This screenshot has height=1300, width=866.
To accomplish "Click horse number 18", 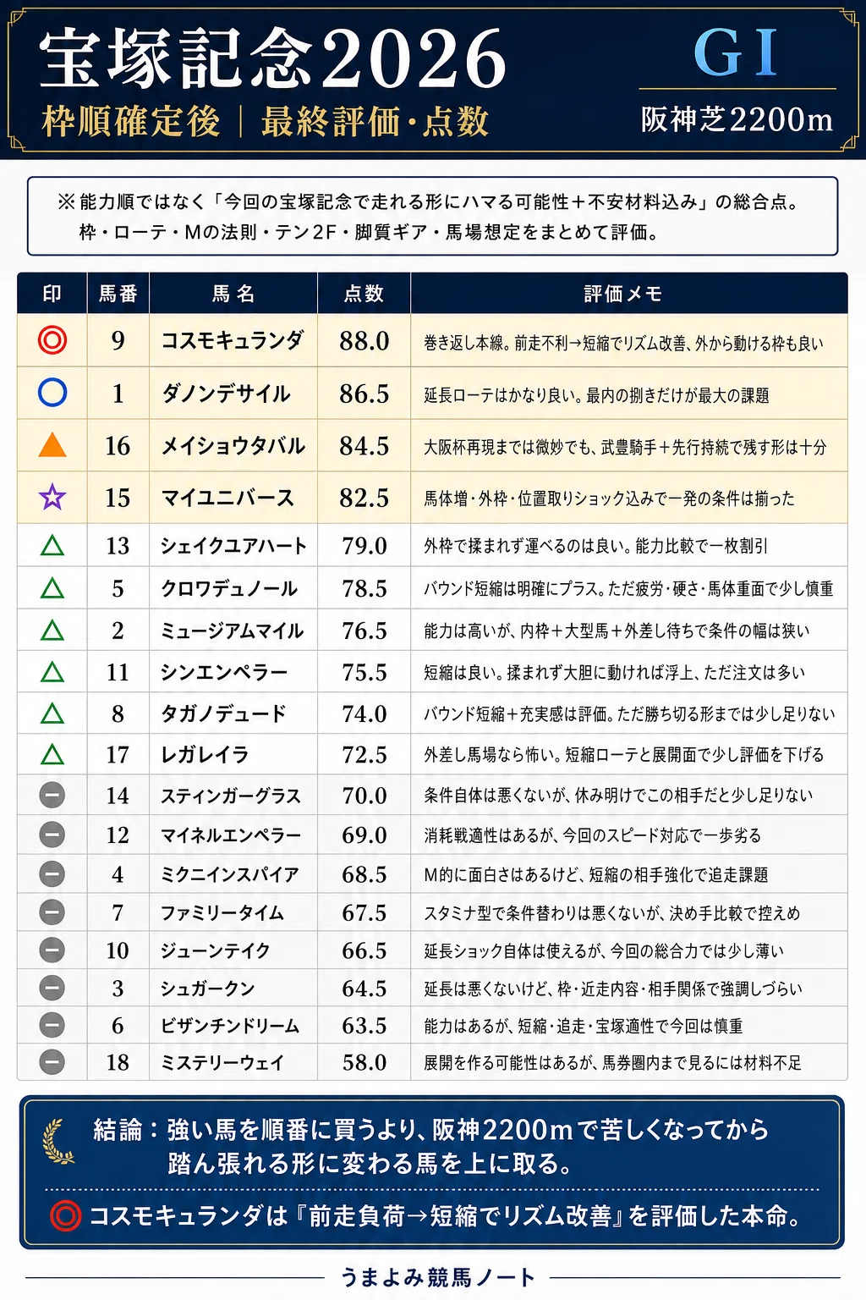I will point(118,1062).
